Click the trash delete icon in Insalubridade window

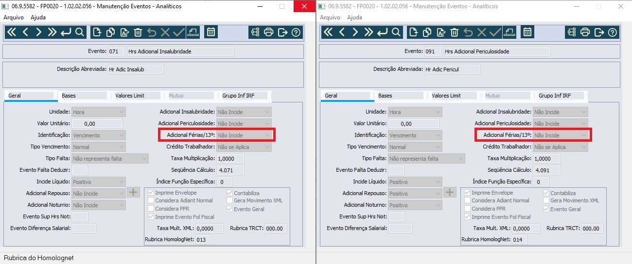pos(138,33)
